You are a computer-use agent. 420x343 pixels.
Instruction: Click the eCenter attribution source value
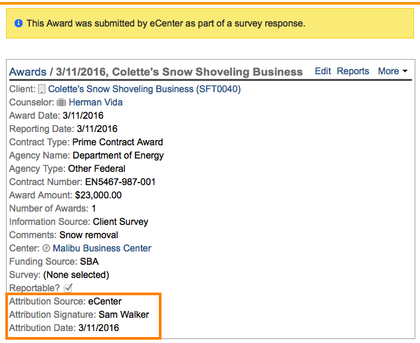tap(105, 301)
